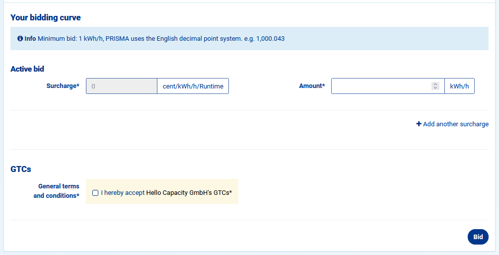The width and height of the screenshot is (499, 255).
Task: Click the Surcharge* field label
Action: point(63,86)
